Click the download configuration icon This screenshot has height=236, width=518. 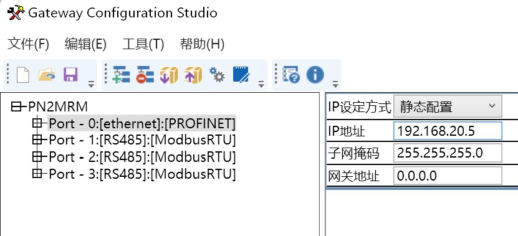(x=169, y=75)
